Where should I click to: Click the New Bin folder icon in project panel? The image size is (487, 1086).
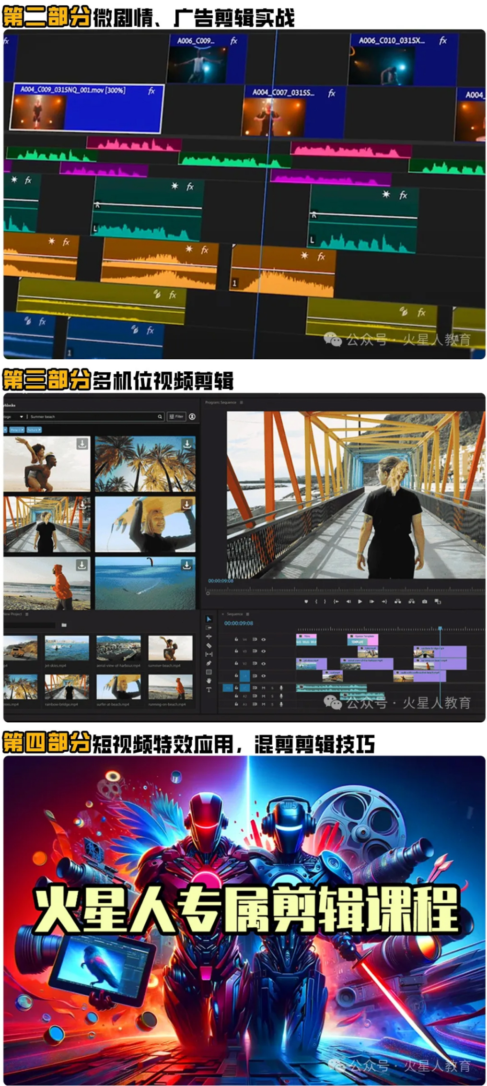(64, 625)
